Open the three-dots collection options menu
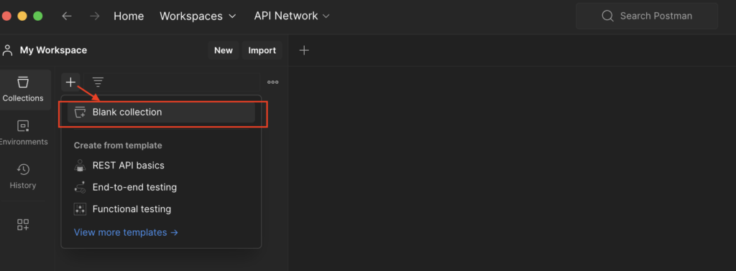This screenshot has height=271, width=736. tap(272, 82)
